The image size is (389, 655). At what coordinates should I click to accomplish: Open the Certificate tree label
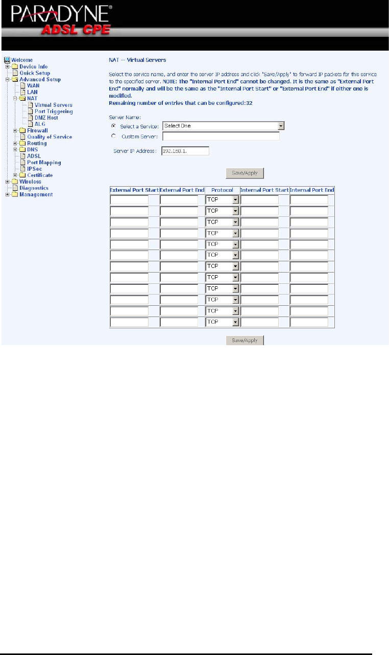[x=40, y=175]
